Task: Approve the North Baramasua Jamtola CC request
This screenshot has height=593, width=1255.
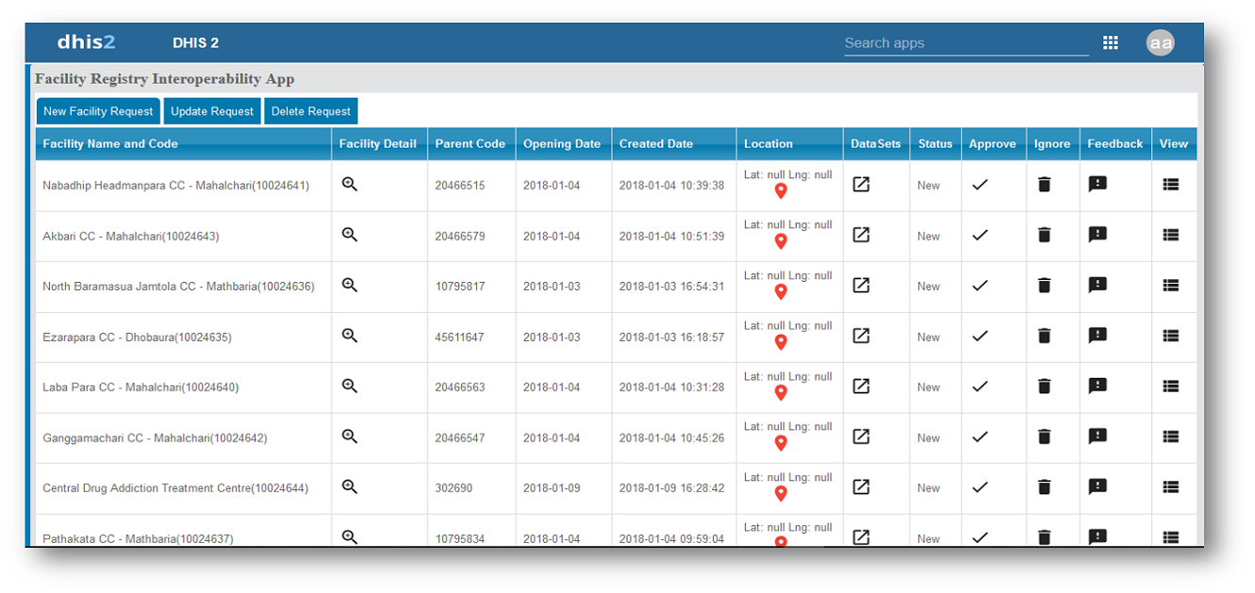Action: pyautogui.click(x=980, y=286)
